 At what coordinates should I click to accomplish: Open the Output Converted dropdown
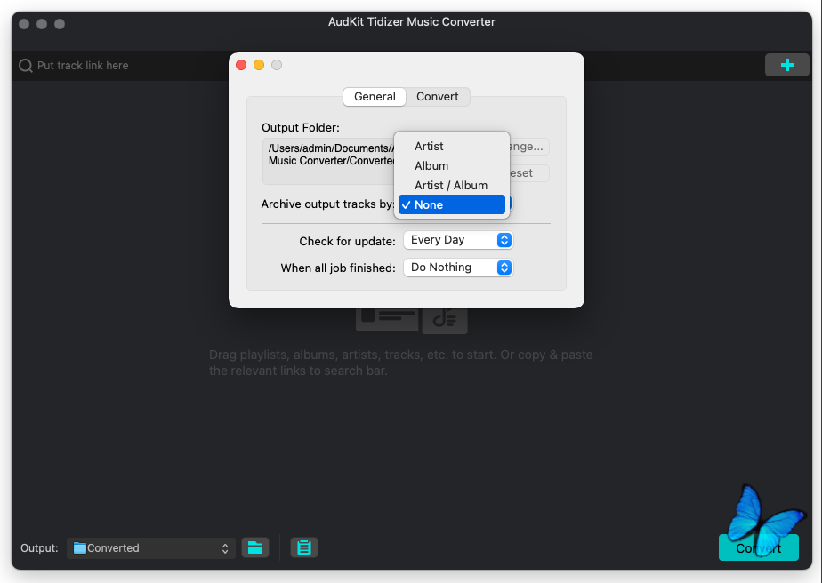coord(151,548)
